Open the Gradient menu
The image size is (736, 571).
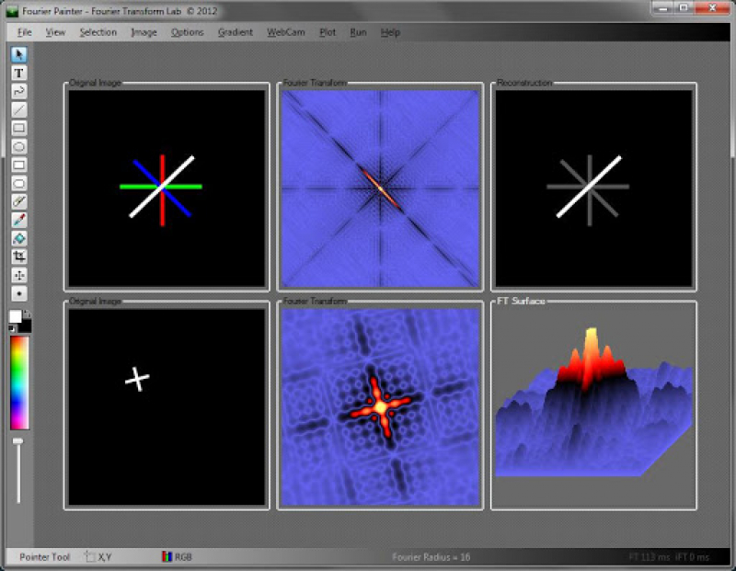pos(235,32)
